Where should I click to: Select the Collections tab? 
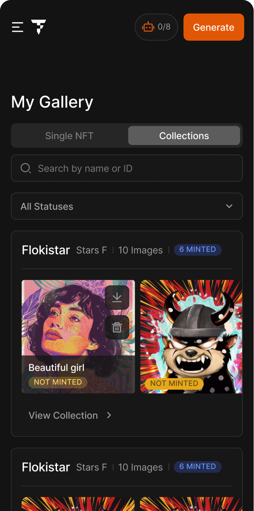click(x=184, y=135)
